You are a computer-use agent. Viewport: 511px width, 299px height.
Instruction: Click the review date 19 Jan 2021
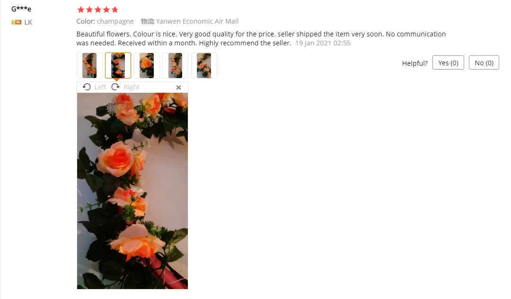(x=323, y=43)
